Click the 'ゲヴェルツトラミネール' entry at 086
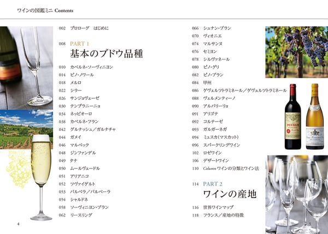The image size is (328, 234). click(239, 91)
